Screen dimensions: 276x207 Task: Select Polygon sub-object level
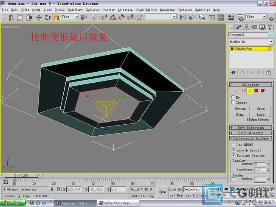[x=256, y=91]
